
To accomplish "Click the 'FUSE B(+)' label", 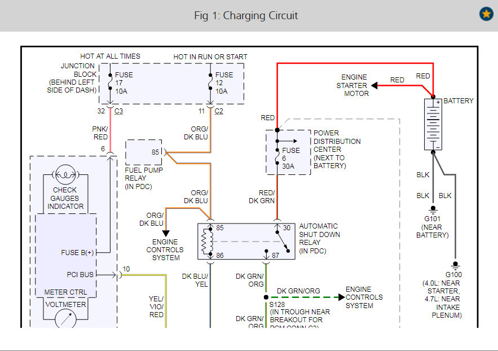I will (x=77, y=253).
